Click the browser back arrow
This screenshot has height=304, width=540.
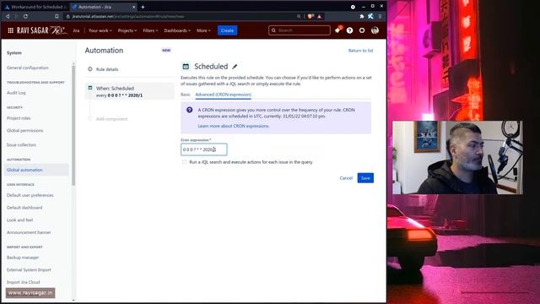point(8,16)
